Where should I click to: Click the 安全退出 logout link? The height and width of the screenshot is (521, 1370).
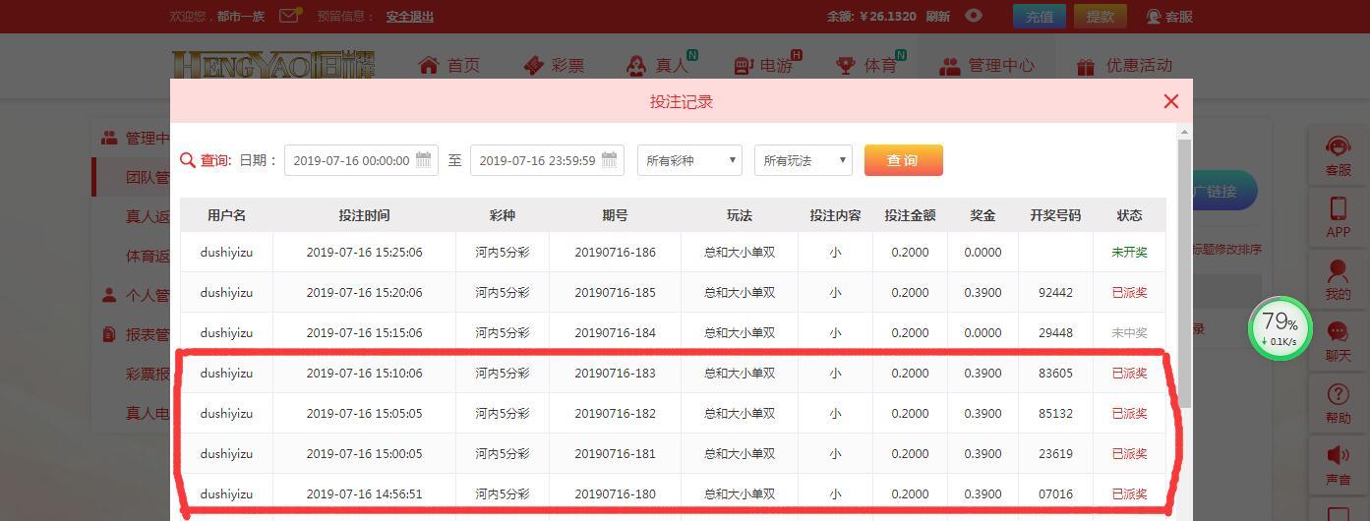point(410,16)
